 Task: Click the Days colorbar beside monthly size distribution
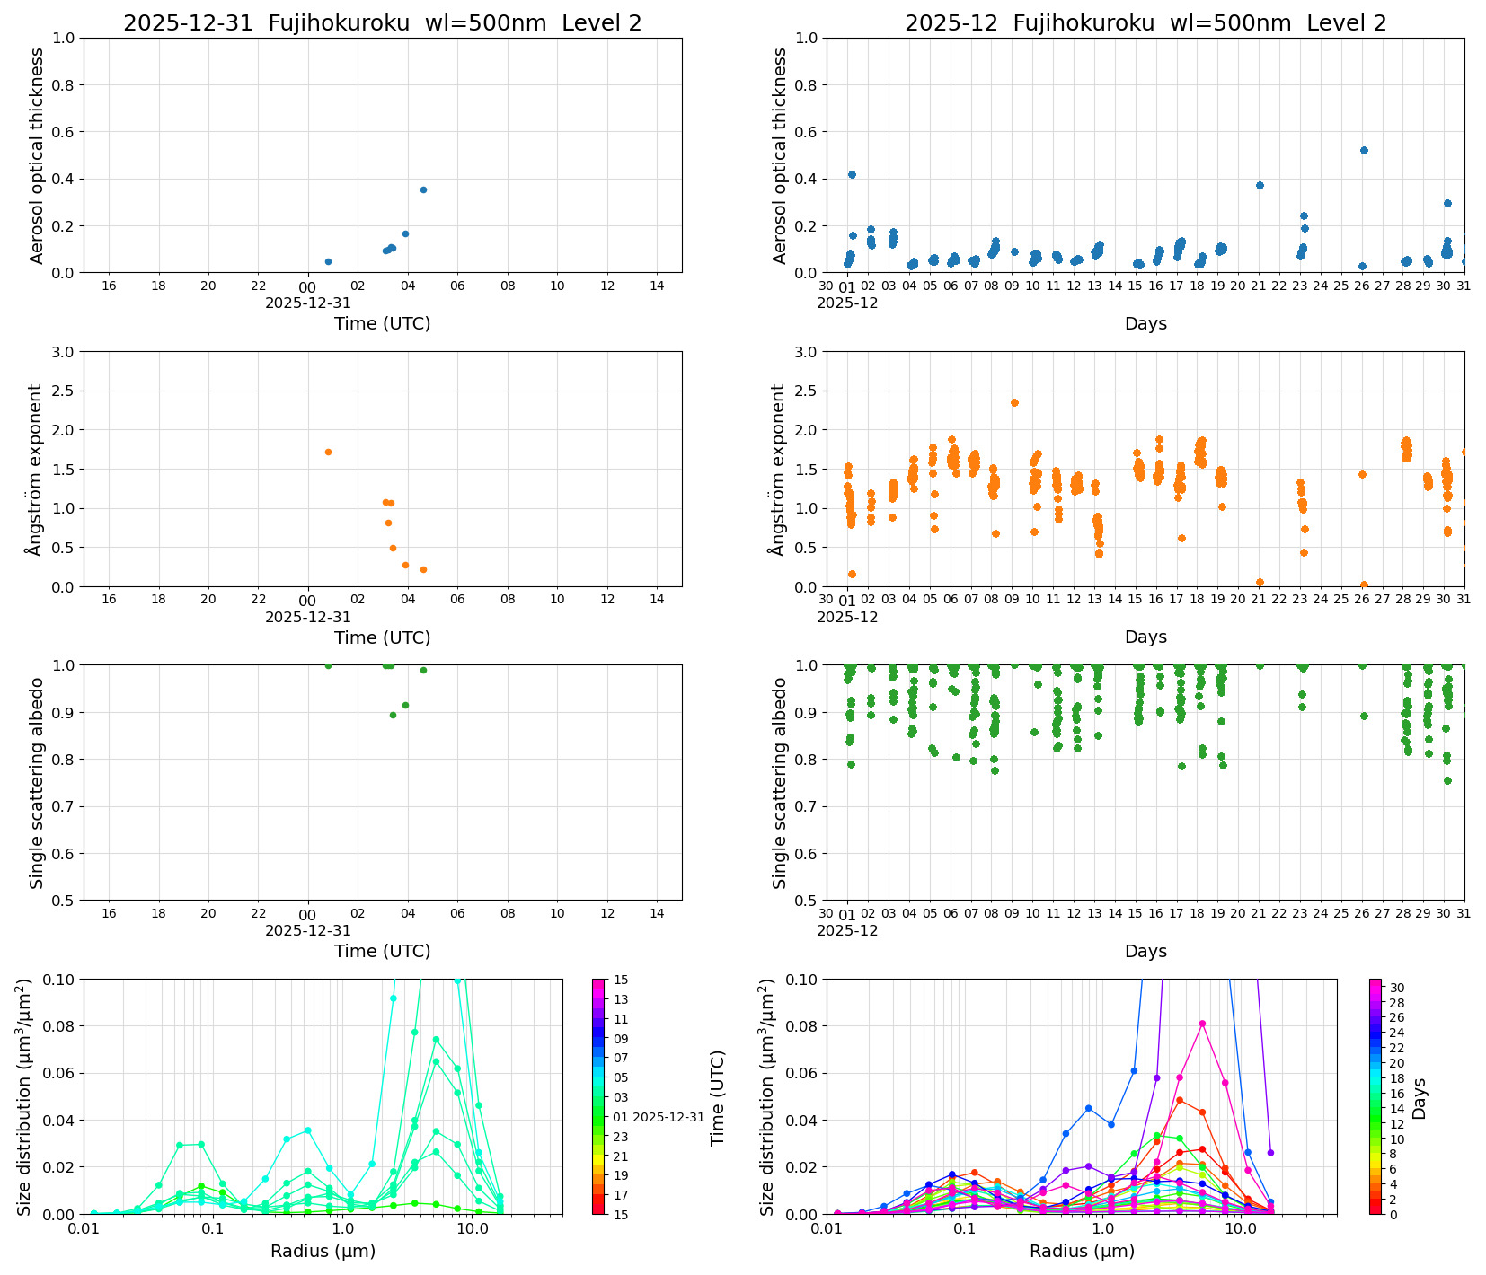coord(1375,1095)
